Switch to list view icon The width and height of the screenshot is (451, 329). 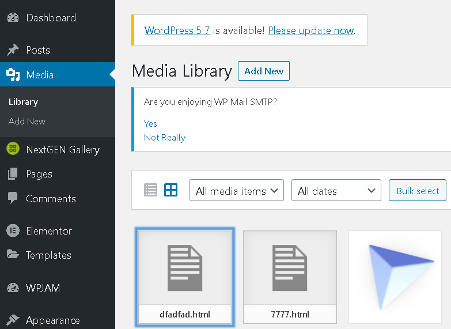[x=150, y=190]
